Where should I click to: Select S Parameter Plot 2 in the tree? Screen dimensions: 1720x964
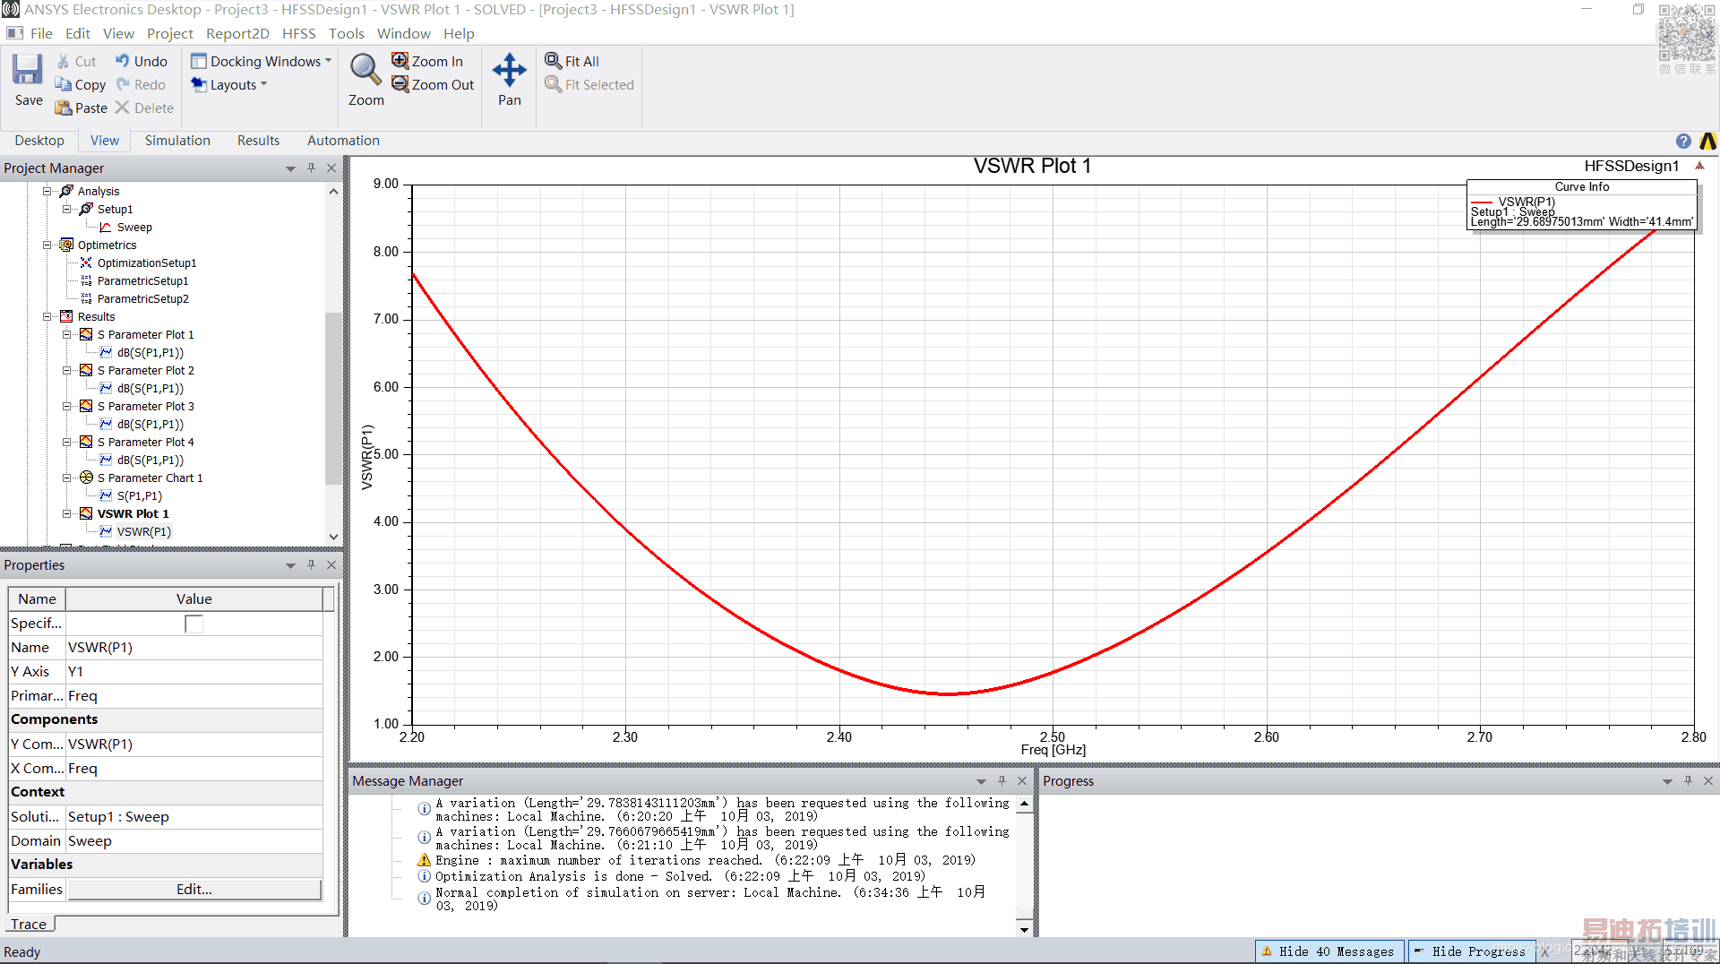[x=145, y=370]
